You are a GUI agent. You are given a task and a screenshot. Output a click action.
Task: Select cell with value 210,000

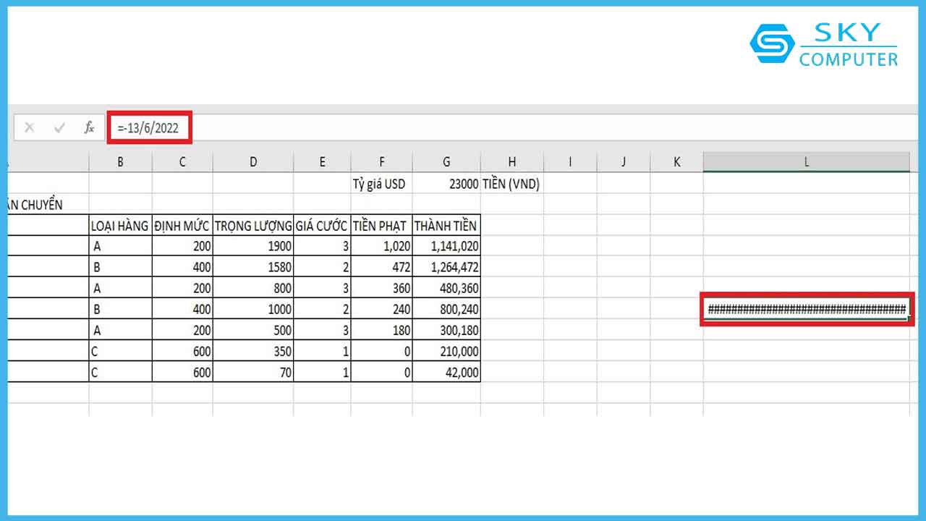tap(446, 351)
